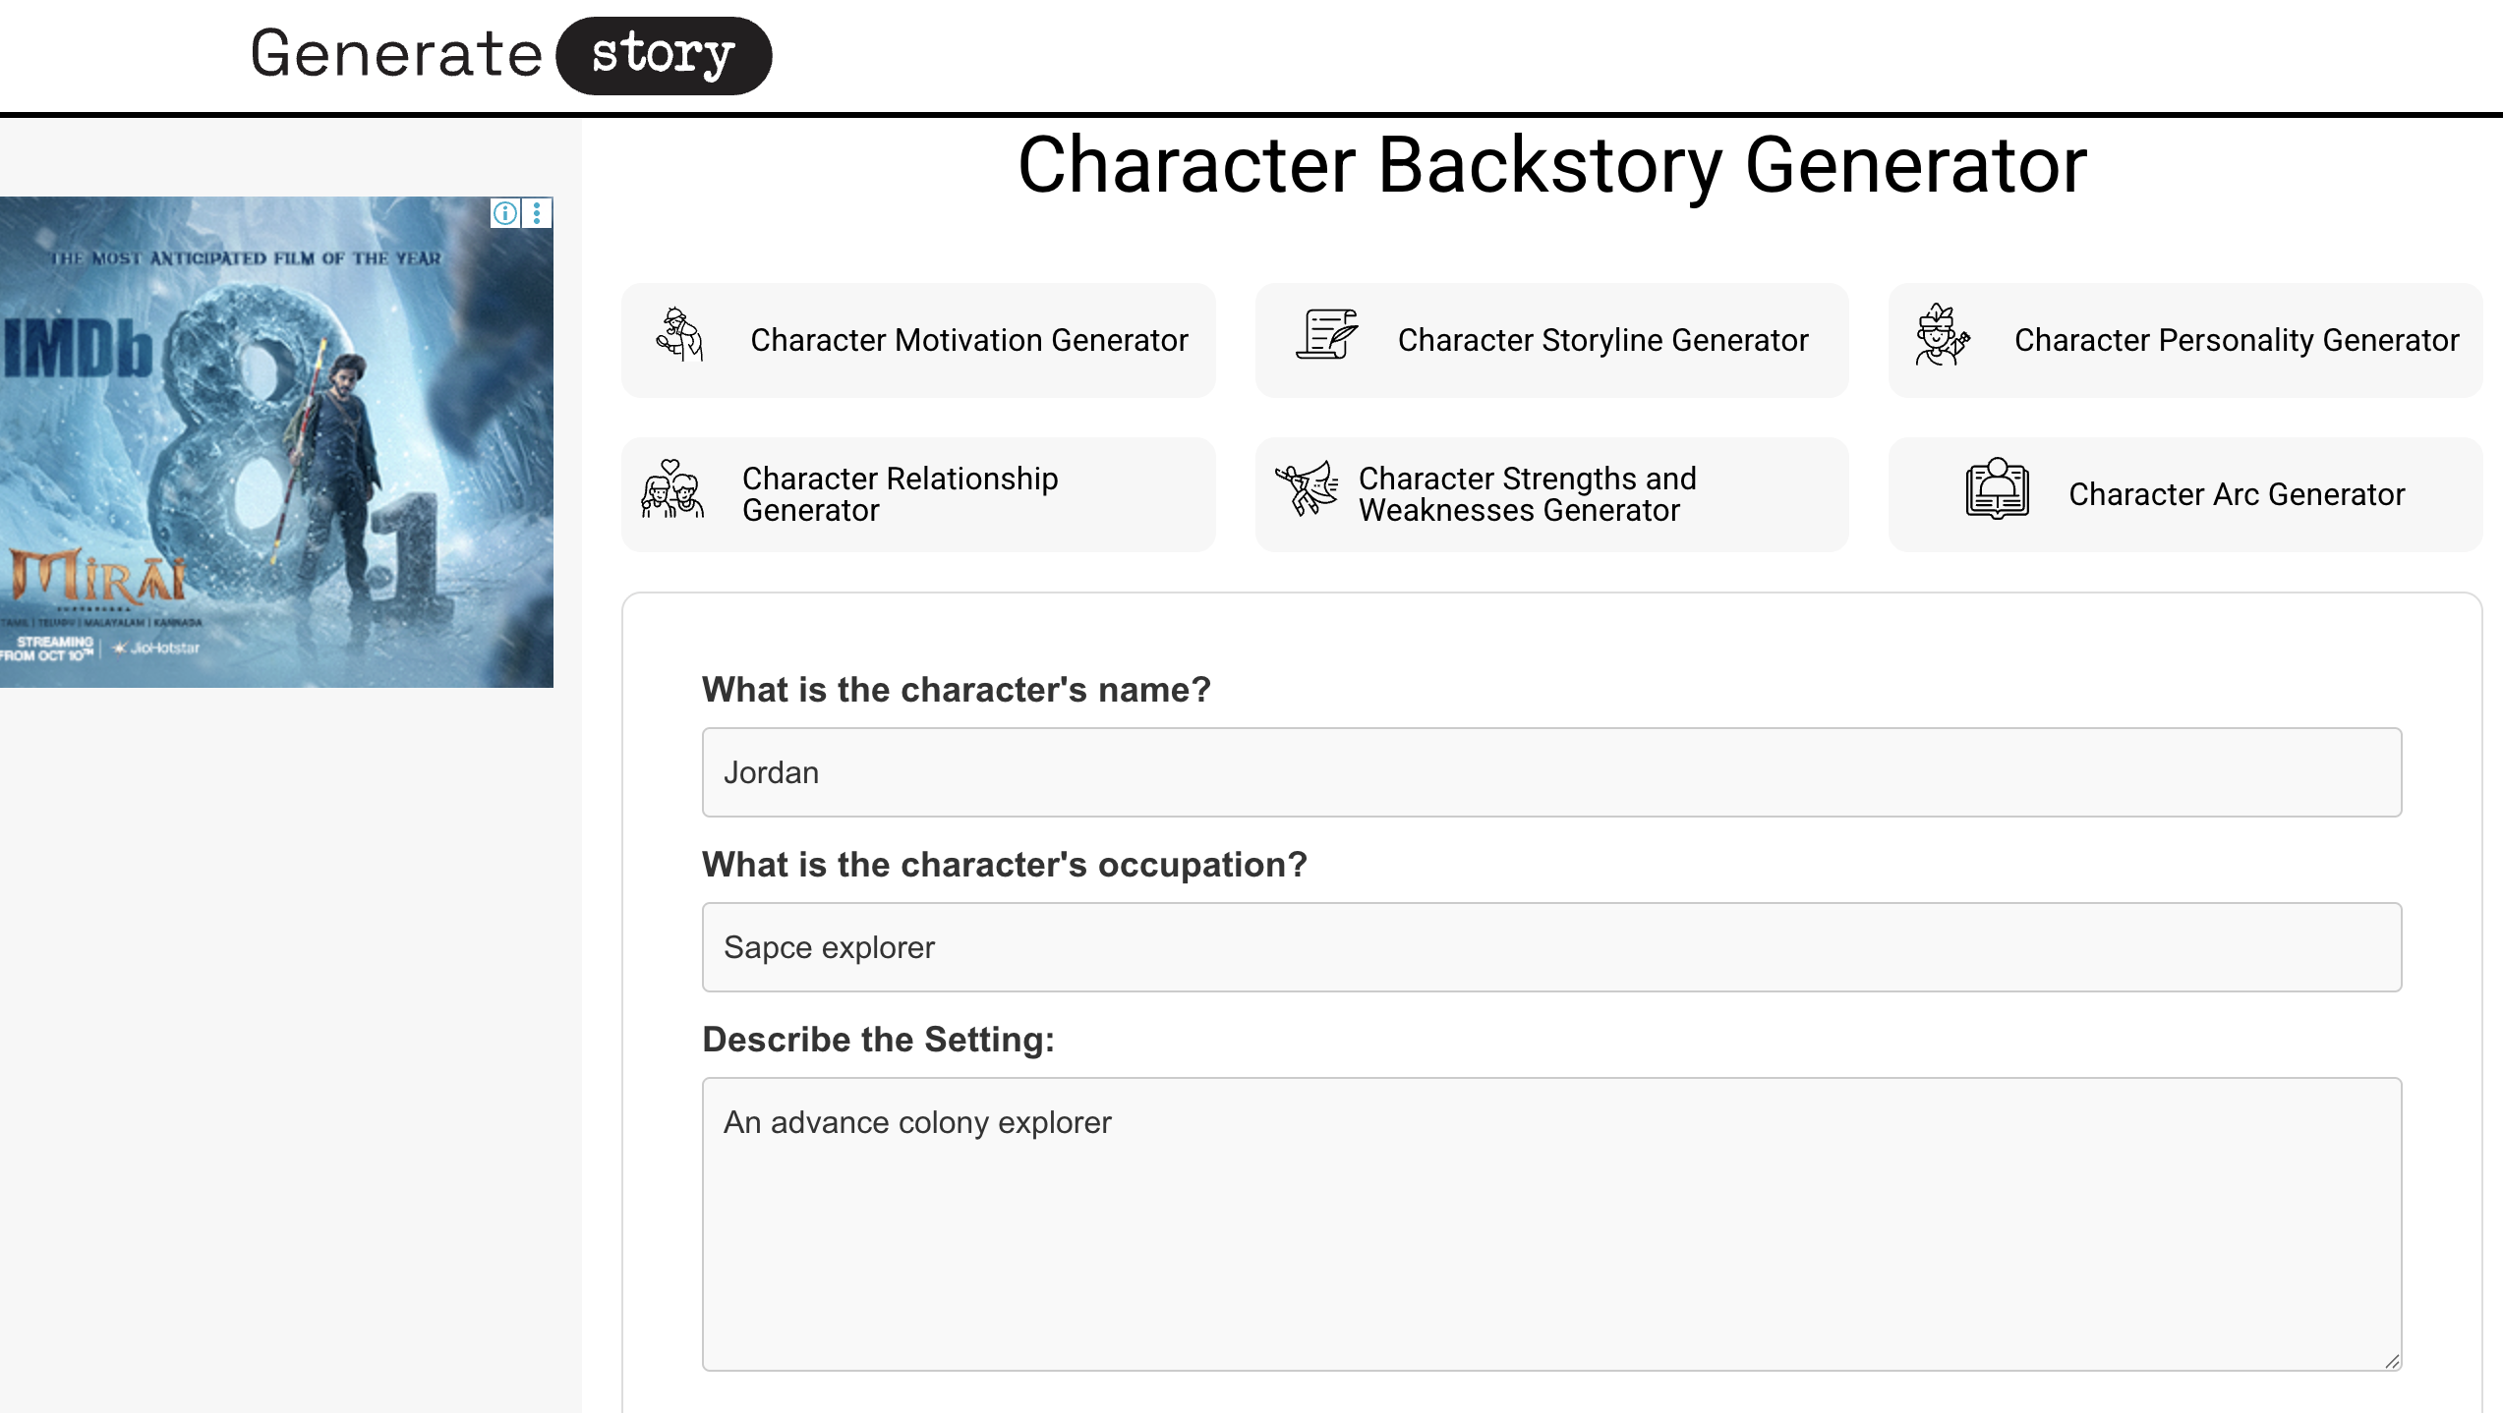Open the ad three-dot options icon

coord(535,214)
